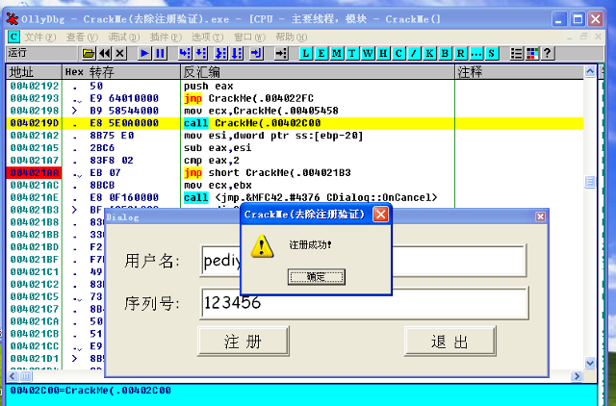The width and height of the screenshot is (616, 406).
Task: Show the CPU window with the C button
Action: coord(398,53)
